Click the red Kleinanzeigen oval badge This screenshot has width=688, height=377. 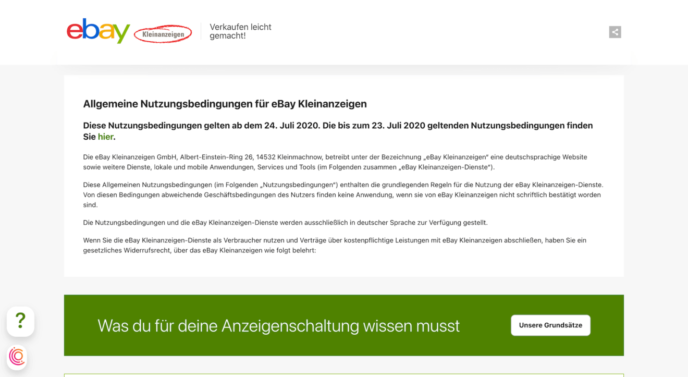click(163, 34)
